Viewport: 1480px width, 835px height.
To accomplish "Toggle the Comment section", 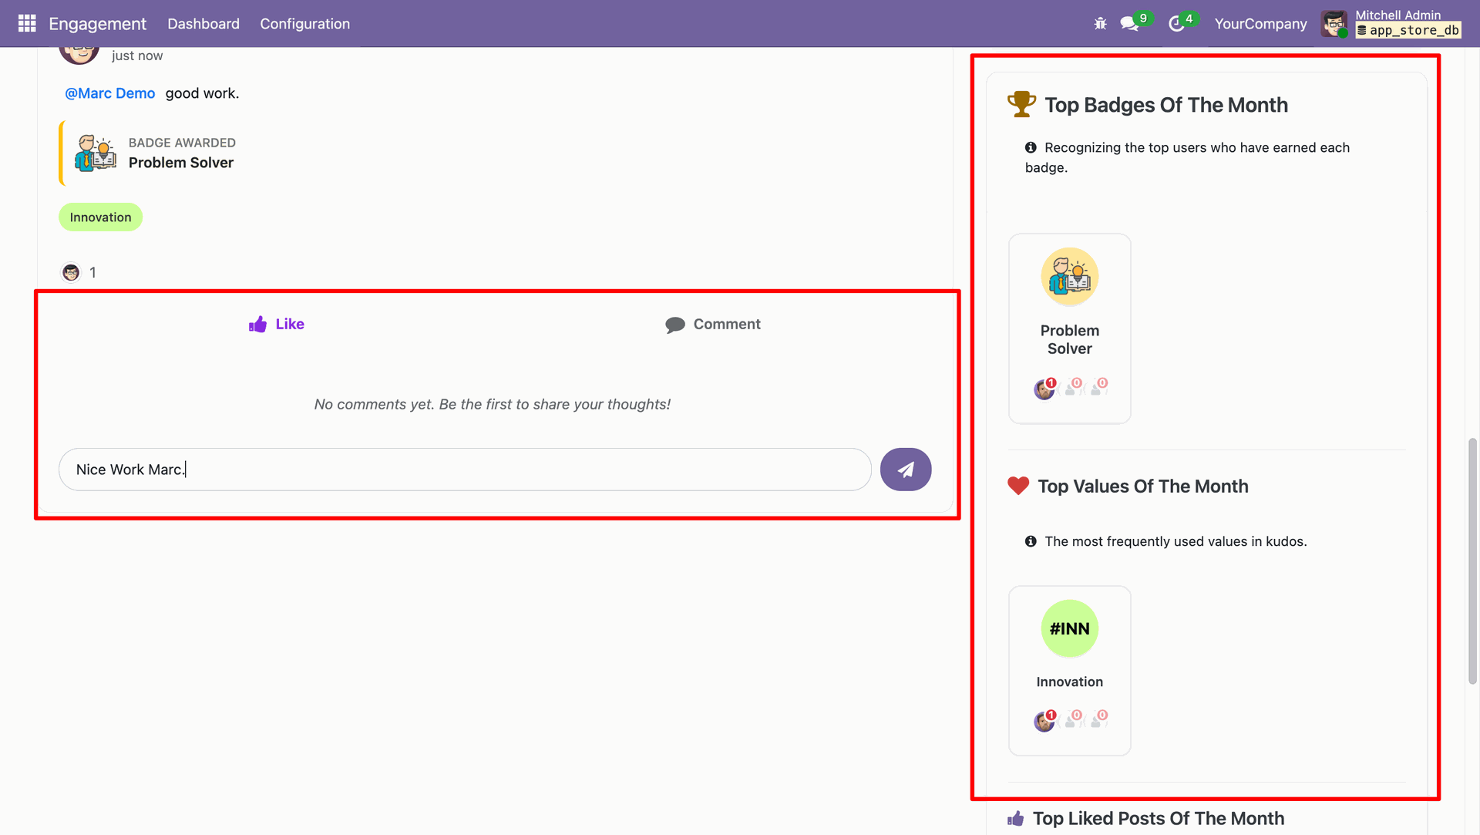I will click(713, 325).
